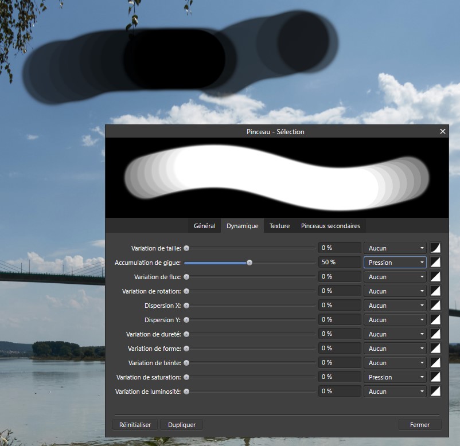This screenshot has width=460, height=446.
Task: Focus the Accumulation de gigue 50 % field
Action: coord(340,262)
